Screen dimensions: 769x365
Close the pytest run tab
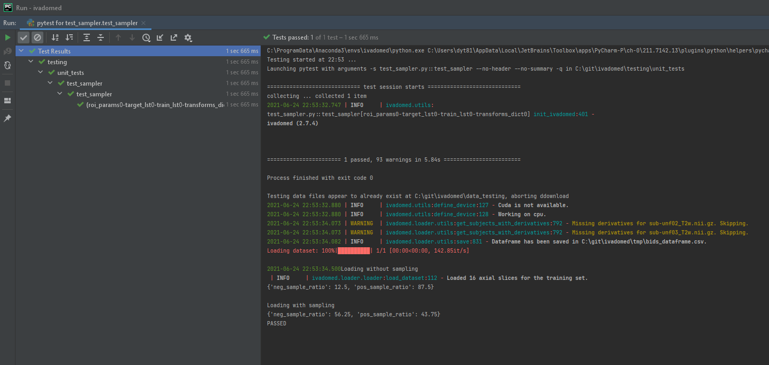click(x=143, y=23)
